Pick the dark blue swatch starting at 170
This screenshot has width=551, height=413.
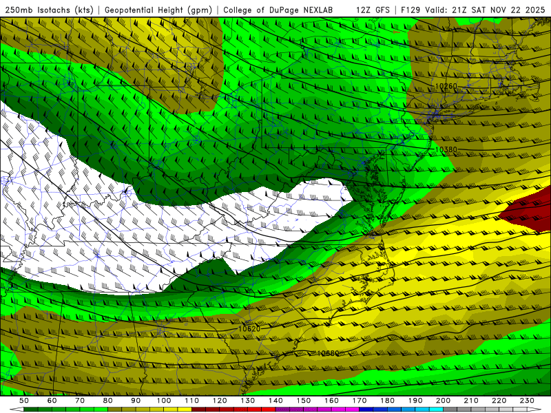(x=366, y=410)
